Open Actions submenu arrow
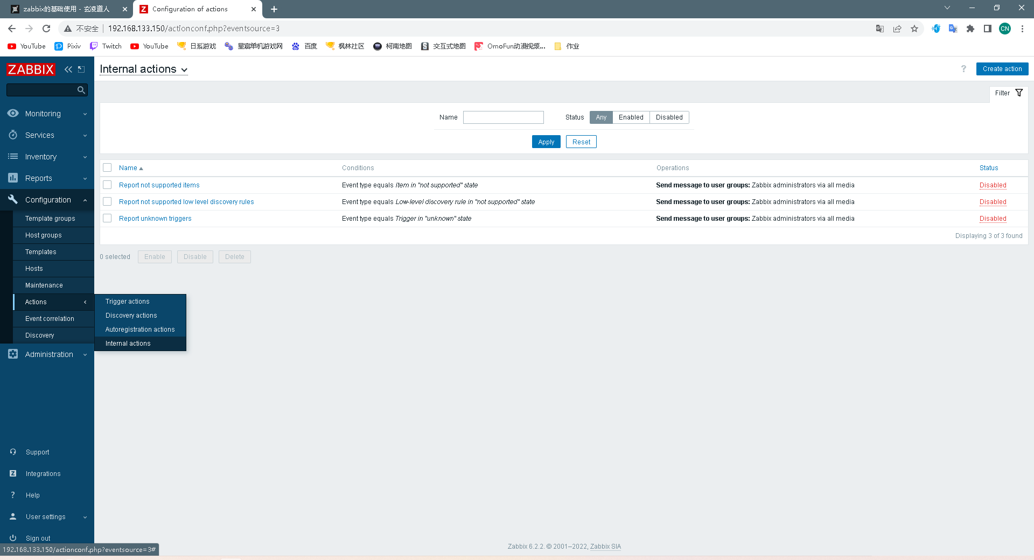This screenshot has height=560, width=1034. click(85, 302)
